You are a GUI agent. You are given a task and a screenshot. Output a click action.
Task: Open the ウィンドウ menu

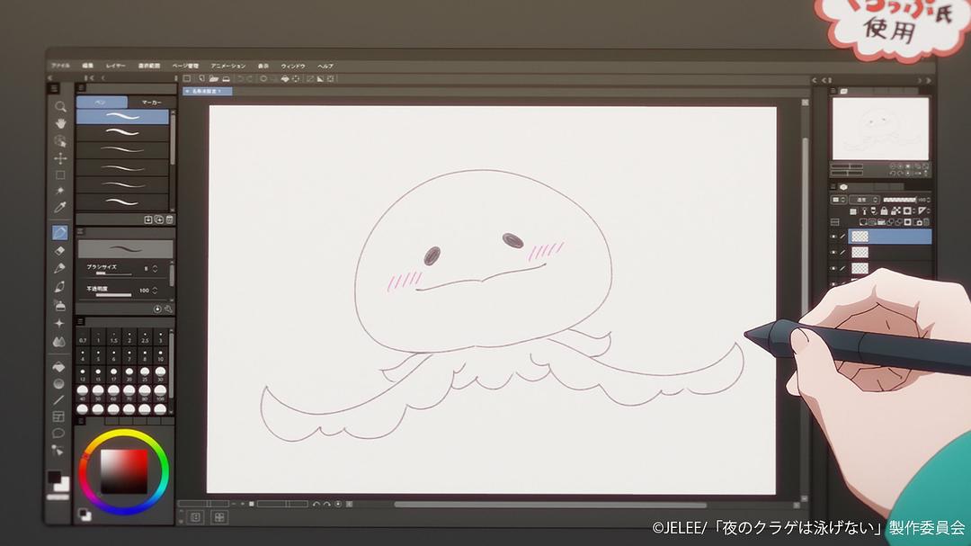293,66
